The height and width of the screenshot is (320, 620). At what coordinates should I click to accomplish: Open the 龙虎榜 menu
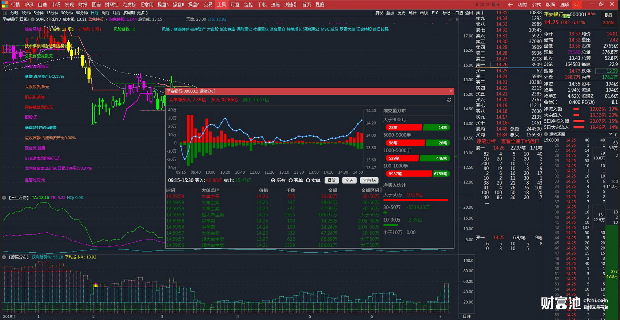pyautogui.click(x=129, y=5)
